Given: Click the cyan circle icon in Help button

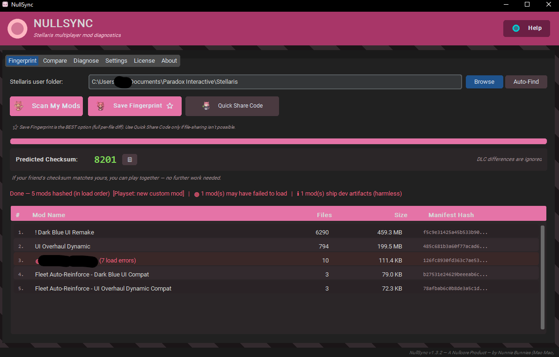Looking at the screenshot, I should click(x=516, y=28).
